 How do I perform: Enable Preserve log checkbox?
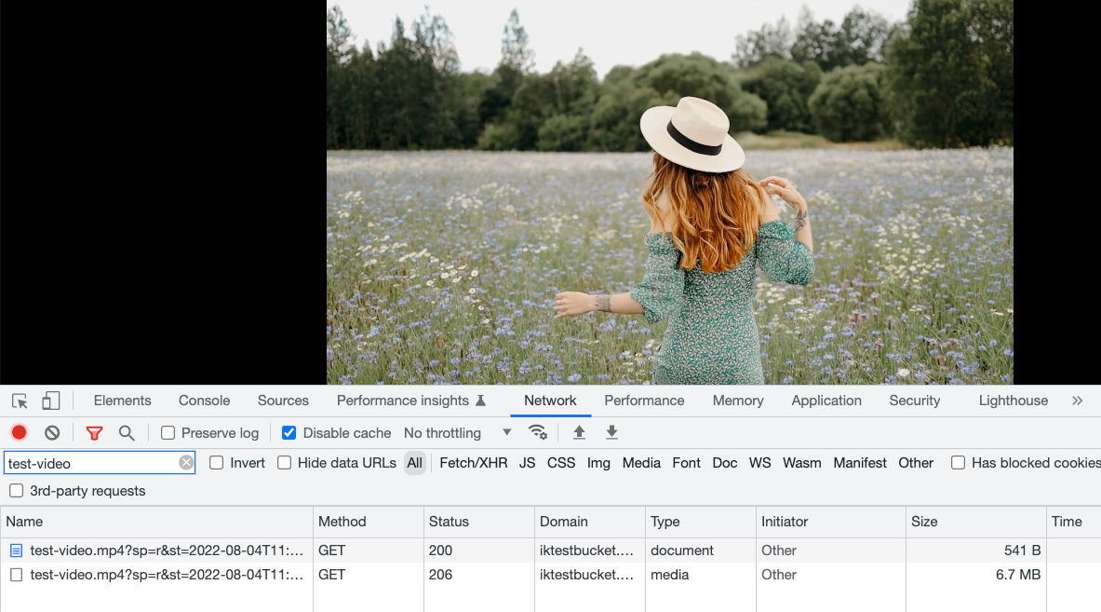(x=168, y=433)
